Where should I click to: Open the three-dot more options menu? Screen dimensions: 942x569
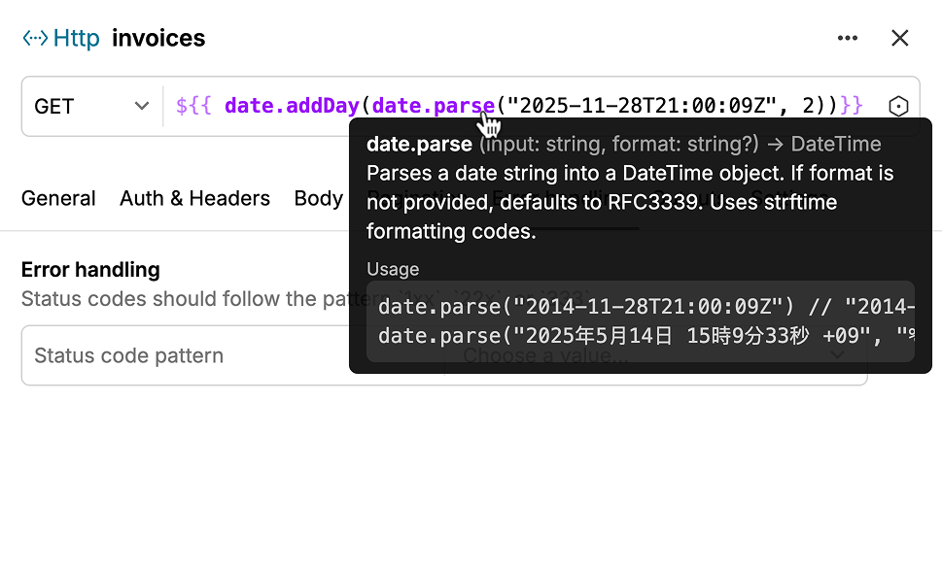point(848,39)
